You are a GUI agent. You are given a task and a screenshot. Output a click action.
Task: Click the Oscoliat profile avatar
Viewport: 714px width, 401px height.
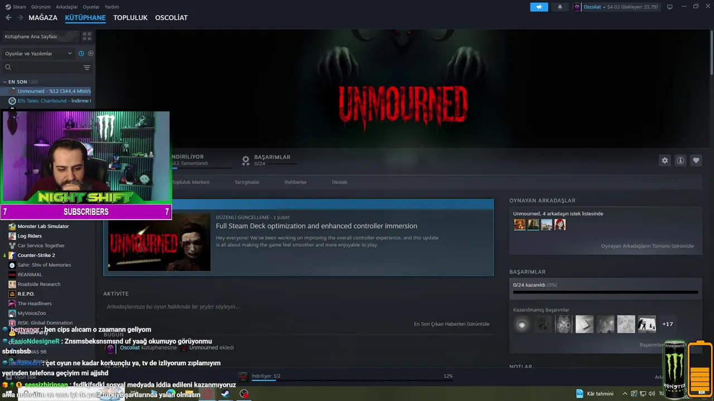click(577, 7)
